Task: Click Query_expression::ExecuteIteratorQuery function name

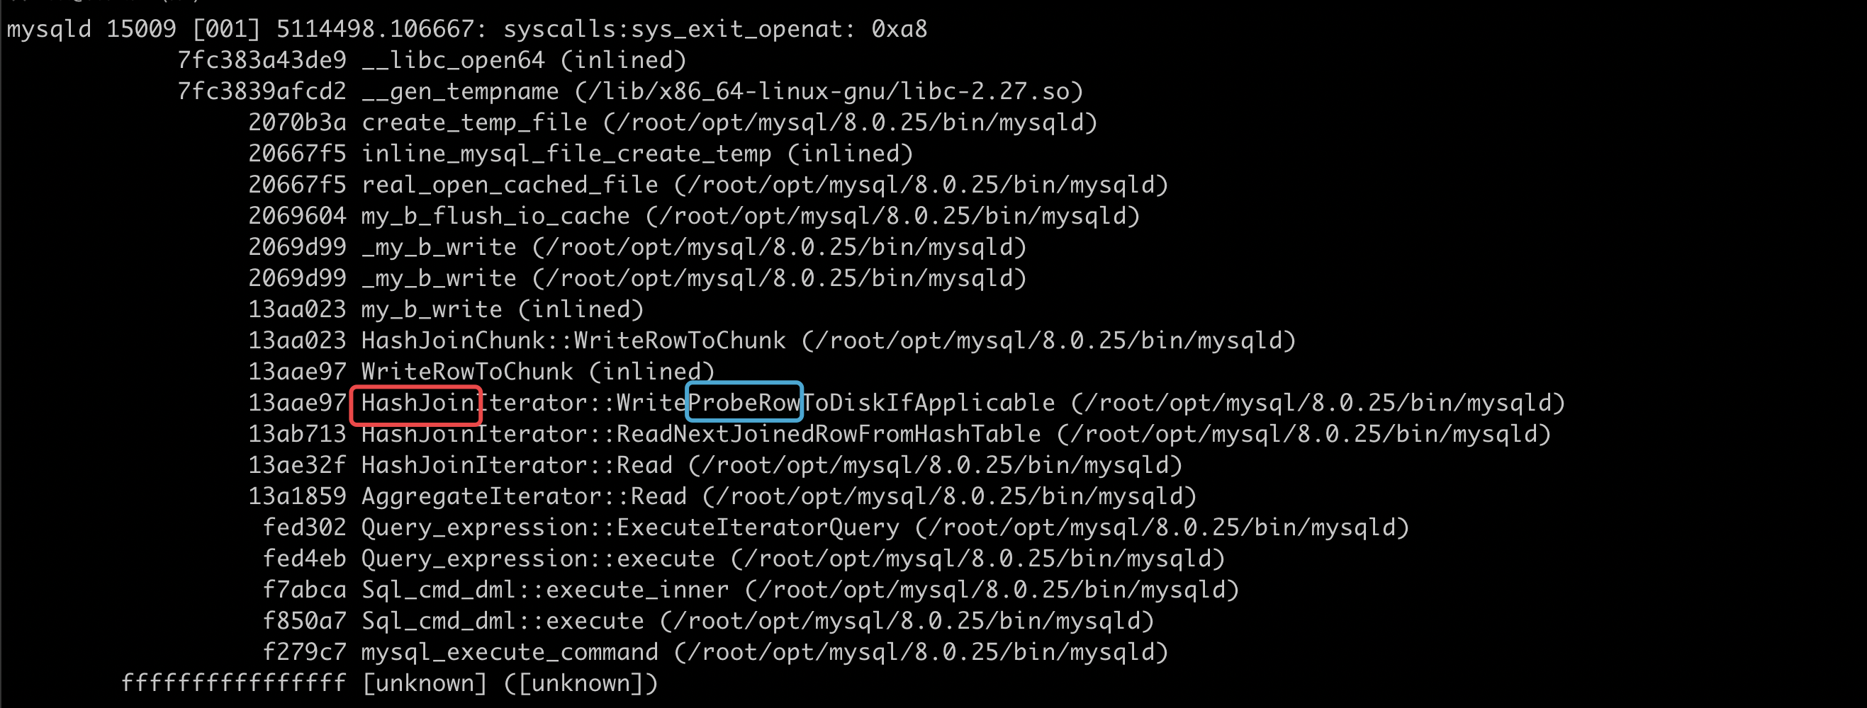Action: pyautogui.click(x=630, y=527)
